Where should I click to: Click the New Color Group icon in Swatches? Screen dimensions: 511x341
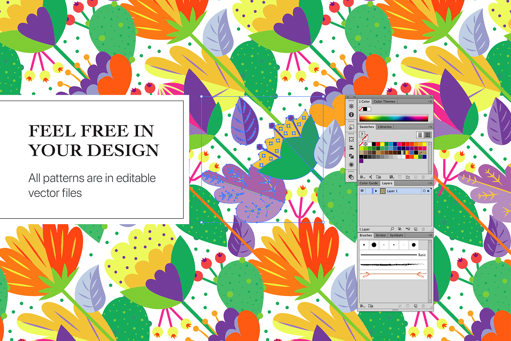point(408,177)
